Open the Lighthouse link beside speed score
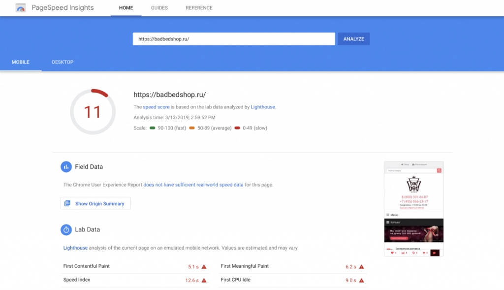Image resolution: width=504 pixels, height=290 pixels. [x=263, y=107]
